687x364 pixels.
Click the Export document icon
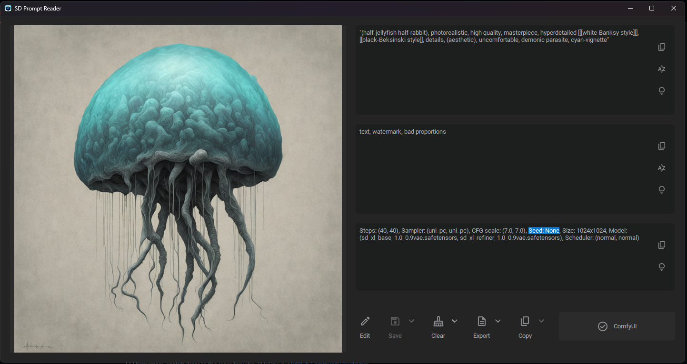(x=481, y=321)
